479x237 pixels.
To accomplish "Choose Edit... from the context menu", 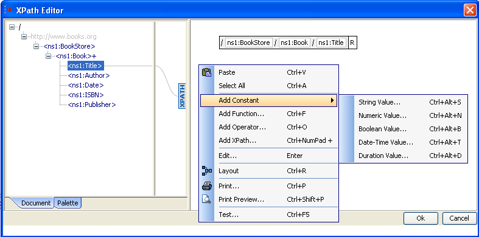I will (x=269, y=156).
